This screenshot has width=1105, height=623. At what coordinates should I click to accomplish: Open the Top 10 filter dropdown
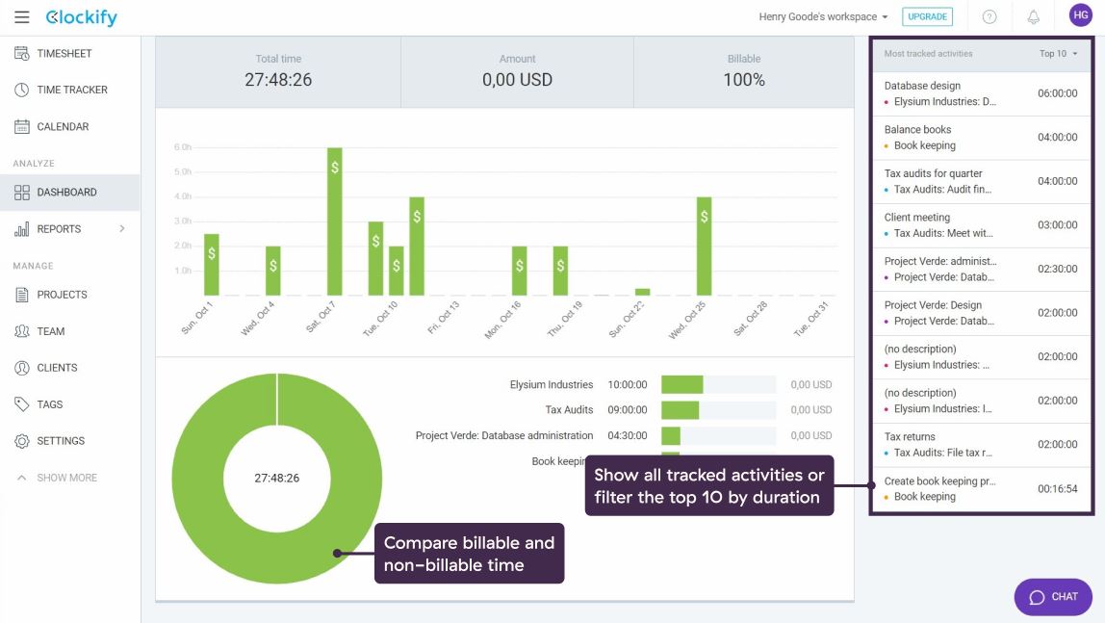[x=1058, y=54]
